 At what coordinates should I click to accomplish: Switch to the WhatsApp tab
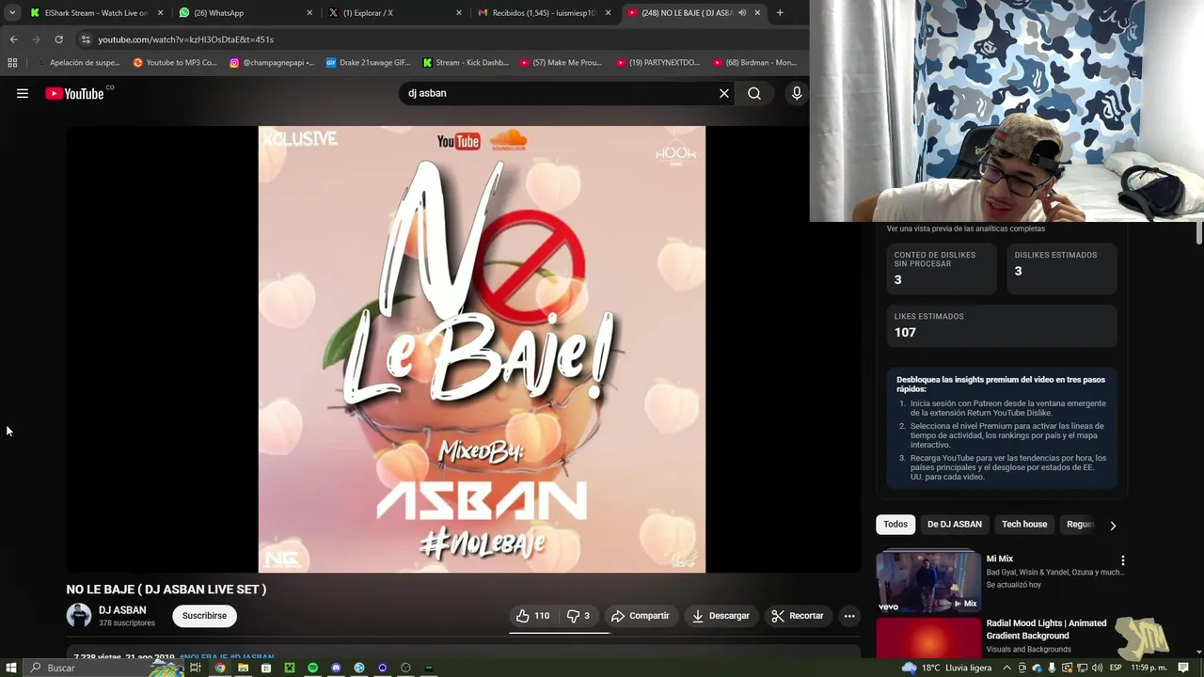(x=246, y=13)
